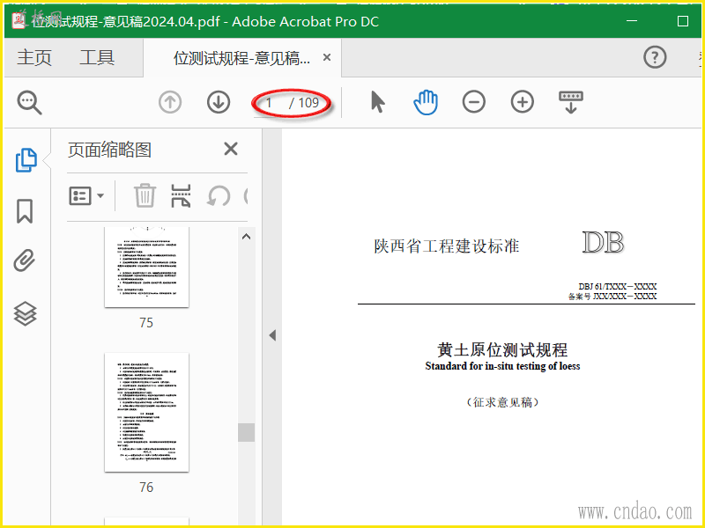The width and height of the screenshot is (705, 528).
Task: Zoom in with the plus icon
Action: [523, 102]
